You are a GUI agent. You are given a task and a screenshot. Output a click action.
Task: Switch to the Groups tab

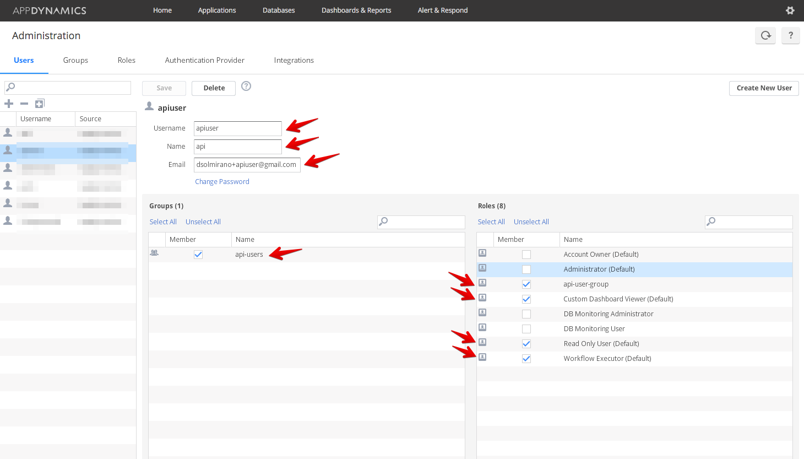coord(75,60)
